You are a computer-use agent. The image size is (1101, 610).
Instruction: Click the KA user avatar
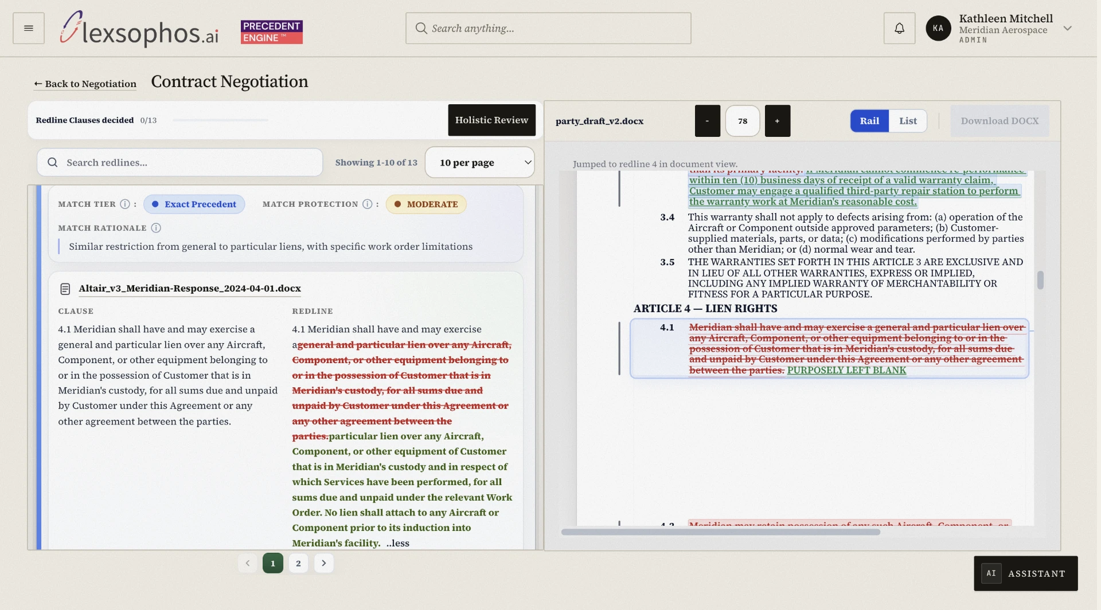pos(938,28)
